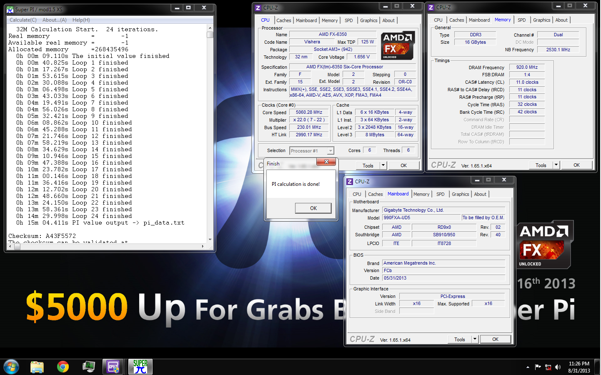Click OK button in CPU-Z Memory window
601x375 pixels.
(577, 165)
